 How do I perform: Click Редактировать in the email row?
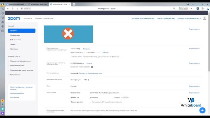coord(194,63)
